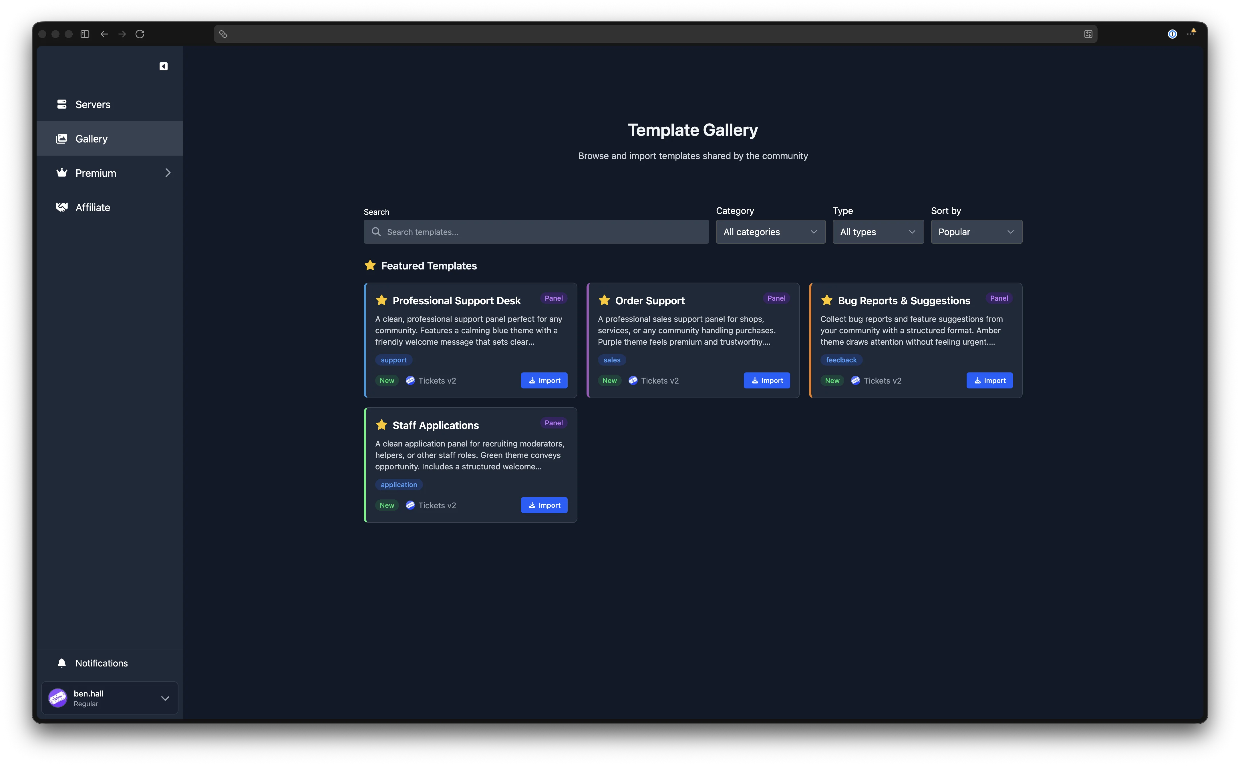The image size is (1240, 766).
Task: Focus the Search templates field
Action: pos(536,231)
